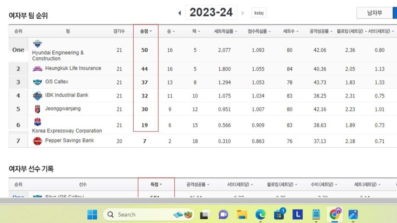
Task: Switch to the 남자부 tab
Action: pyautogui.click(x=375, y=13)
